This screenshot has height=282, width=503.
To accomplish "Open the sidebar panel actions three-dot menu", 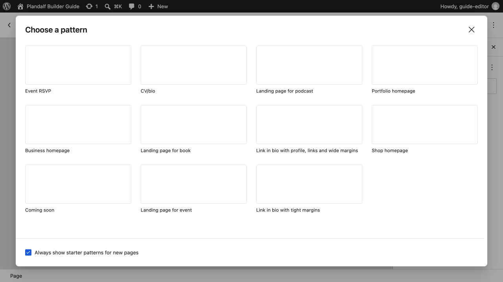I will [492, 67].
